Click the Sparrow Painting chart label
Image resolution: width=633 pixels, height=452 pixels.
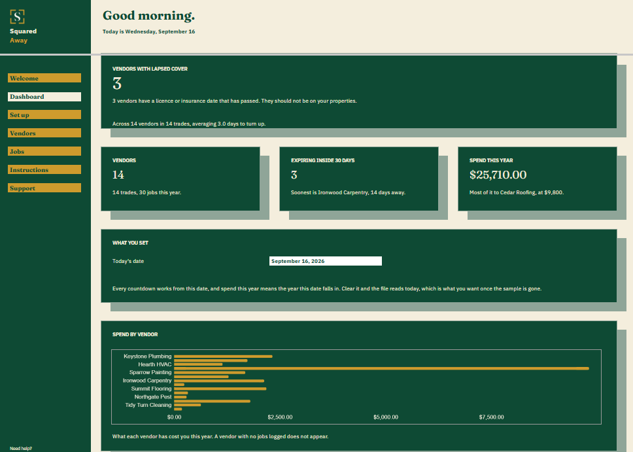click(x=150, y=372)
